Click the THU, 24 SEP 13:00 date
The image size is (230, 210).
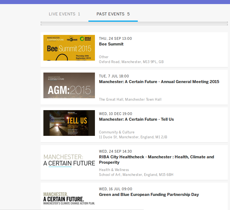pyautogui.click(x=115, y=38)
